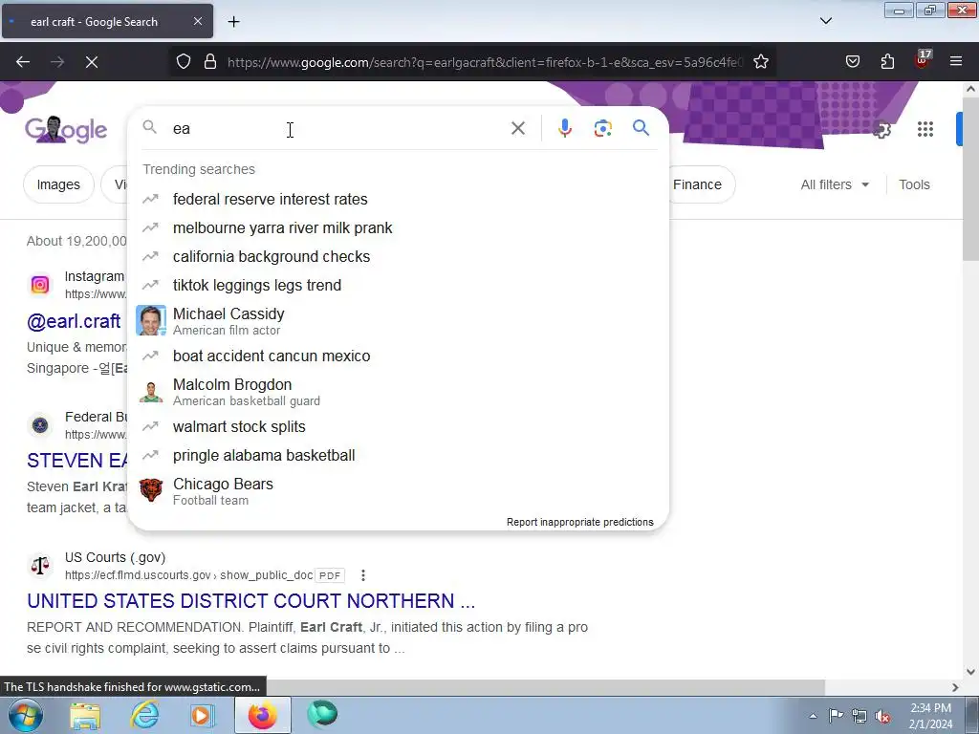979x734 pixels.
Task: Click the Action Center flag tray icon
Action: pos(836,715)
